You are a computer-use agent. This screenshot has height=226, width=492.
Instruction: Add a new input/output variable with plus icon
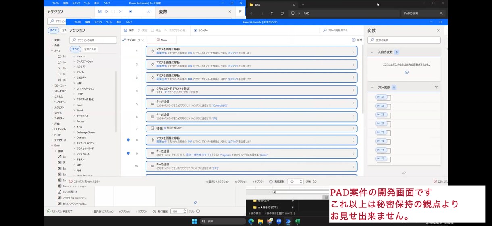click(x=407, y=72)
